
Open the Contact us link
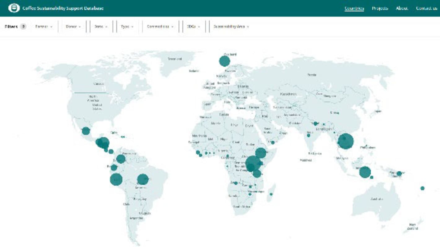click(426, 8)
